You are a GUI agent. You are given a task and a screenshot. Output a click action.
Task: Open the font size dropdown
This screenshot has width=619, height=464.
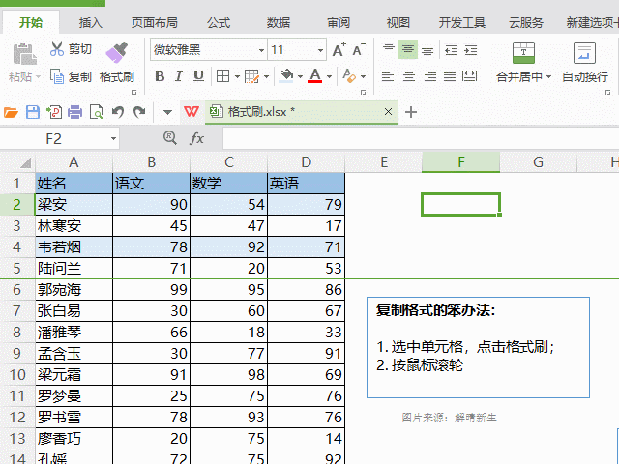click(320, 50)
